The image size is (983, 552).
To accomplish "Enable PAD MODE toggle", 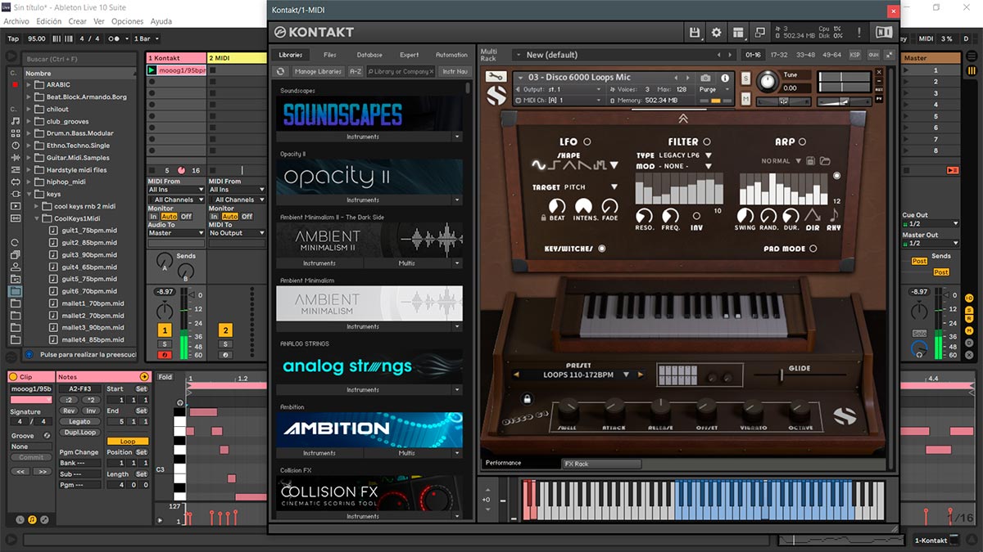I will pyautogui.click(x=813, y=249).
